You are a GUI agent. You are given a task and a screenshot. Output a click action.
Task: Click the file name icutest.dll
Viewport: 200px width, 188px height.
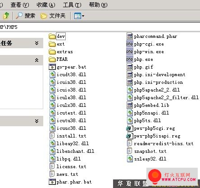click(x=71, y=113)
